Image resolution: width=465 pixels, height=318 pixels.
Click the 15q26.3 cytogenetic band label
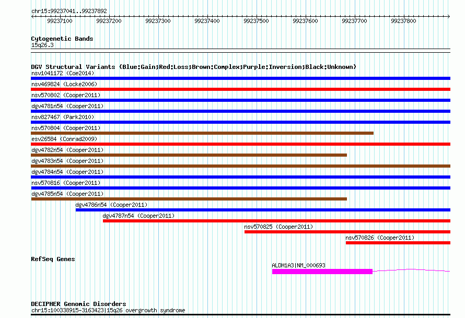pyautogui.click(x=42, y=45)
